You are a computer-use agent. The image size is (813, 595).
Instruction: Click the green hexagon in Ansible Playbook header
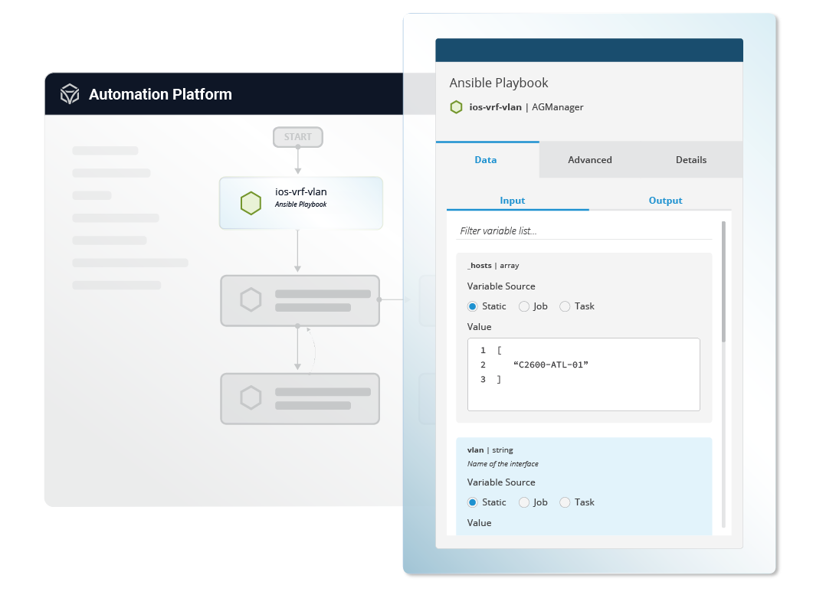[x=456, y=107]
